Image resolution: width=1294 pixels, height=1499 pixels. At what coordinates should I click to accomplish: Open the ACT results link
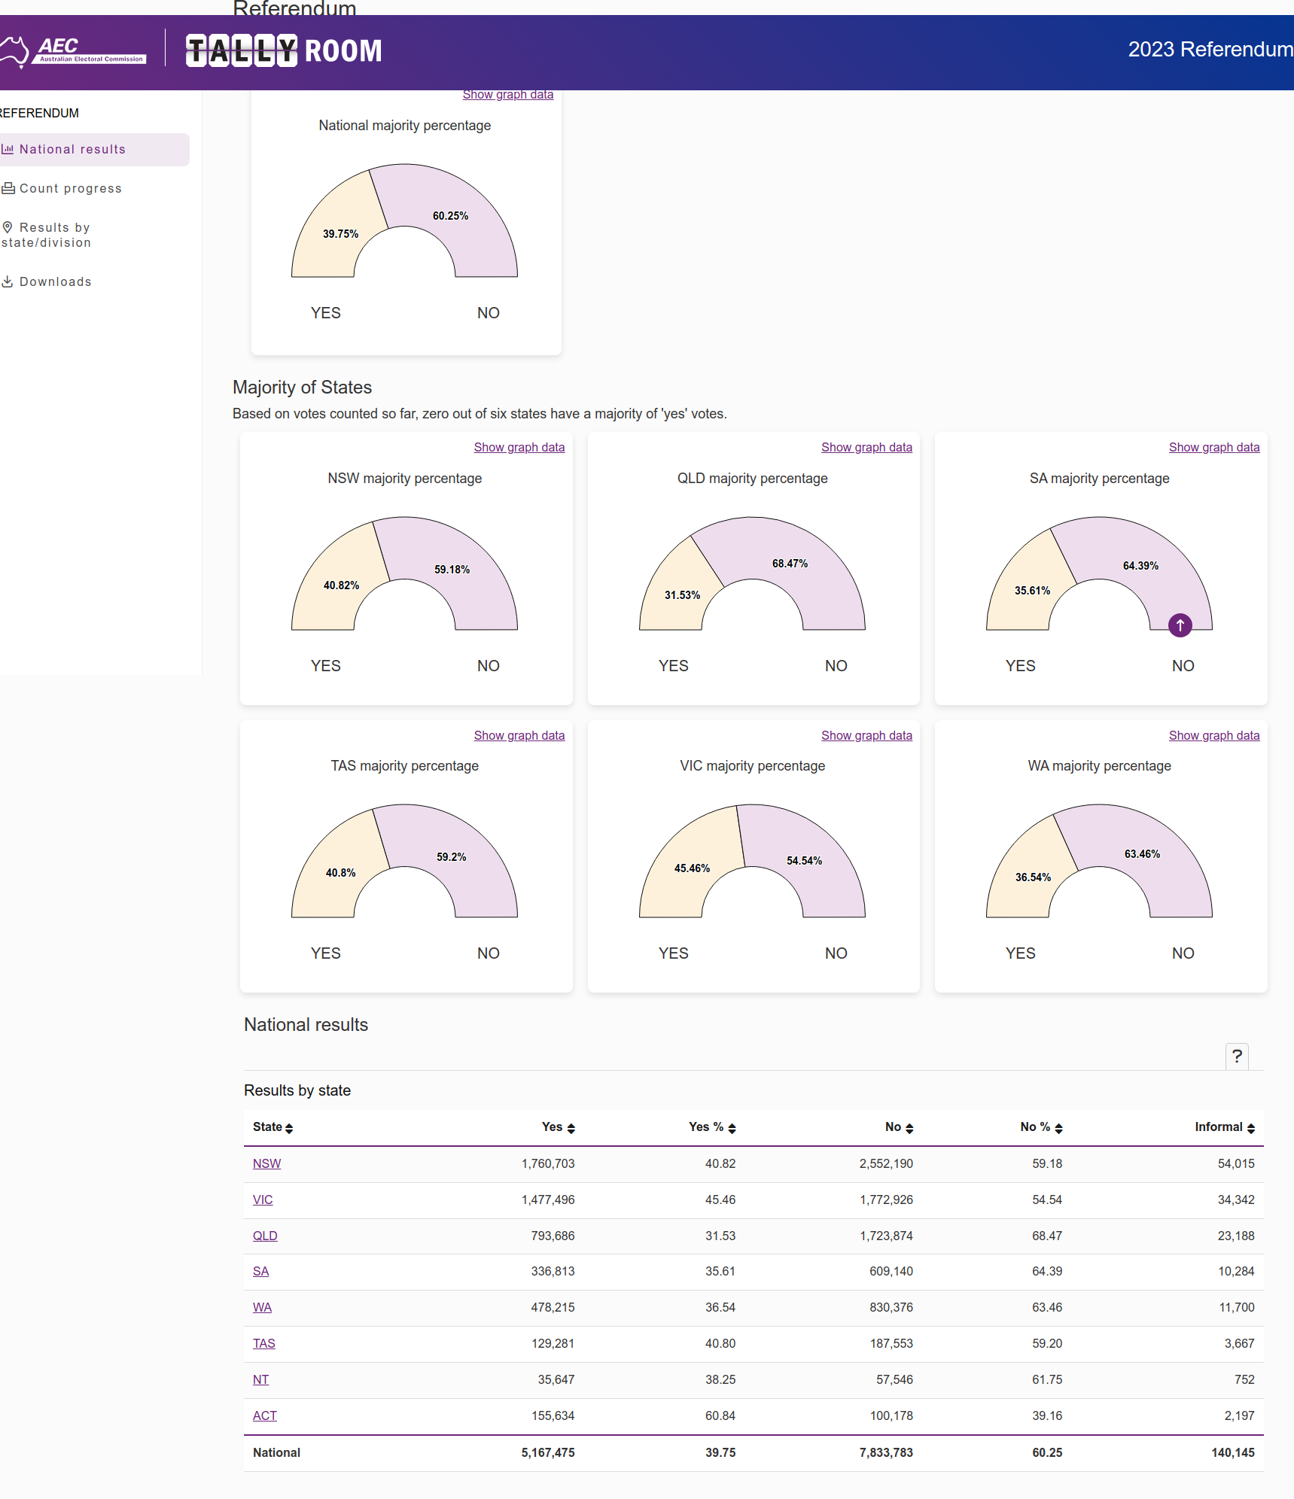[264, 1415]
